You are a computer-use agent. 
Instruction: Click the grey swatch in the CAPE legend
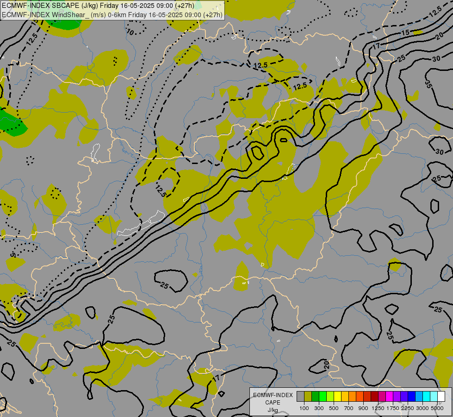pyautogui.click(x=300, y=396)
